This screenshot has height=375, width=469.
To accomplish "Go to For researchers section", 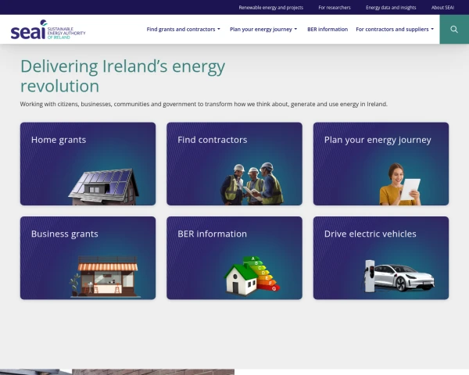I will click(x=335, y=8).
